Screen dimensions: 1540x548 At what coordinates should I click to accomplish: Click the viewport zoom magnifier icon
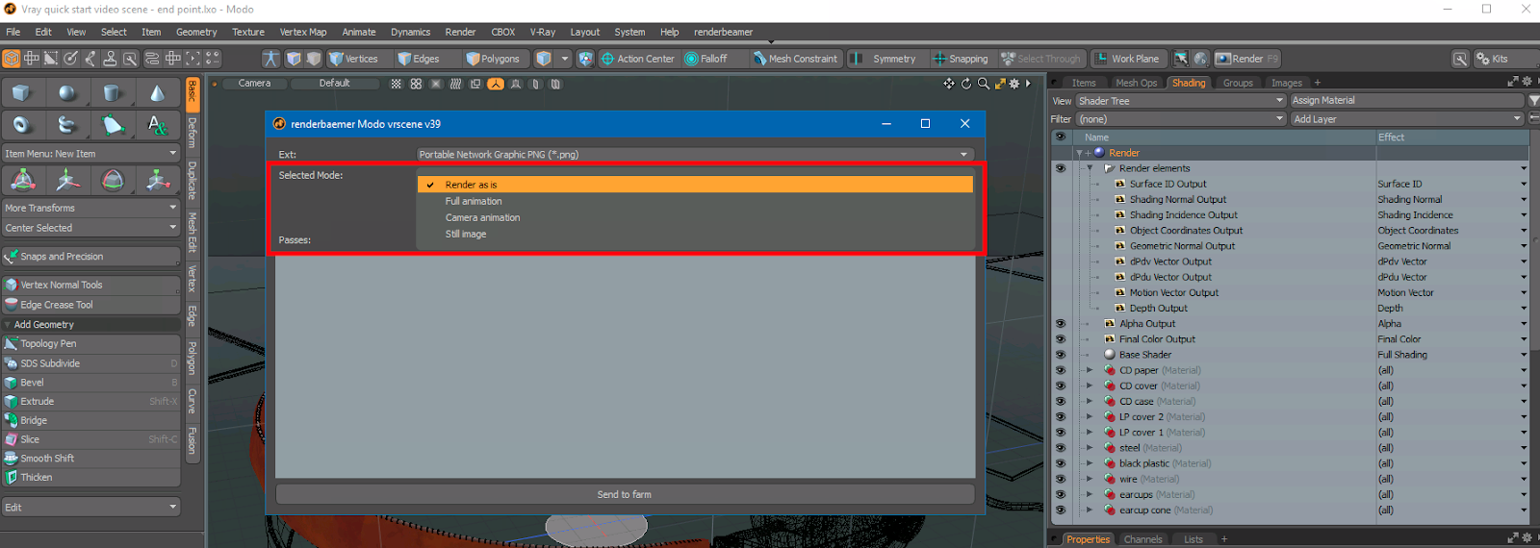point(983,84)
